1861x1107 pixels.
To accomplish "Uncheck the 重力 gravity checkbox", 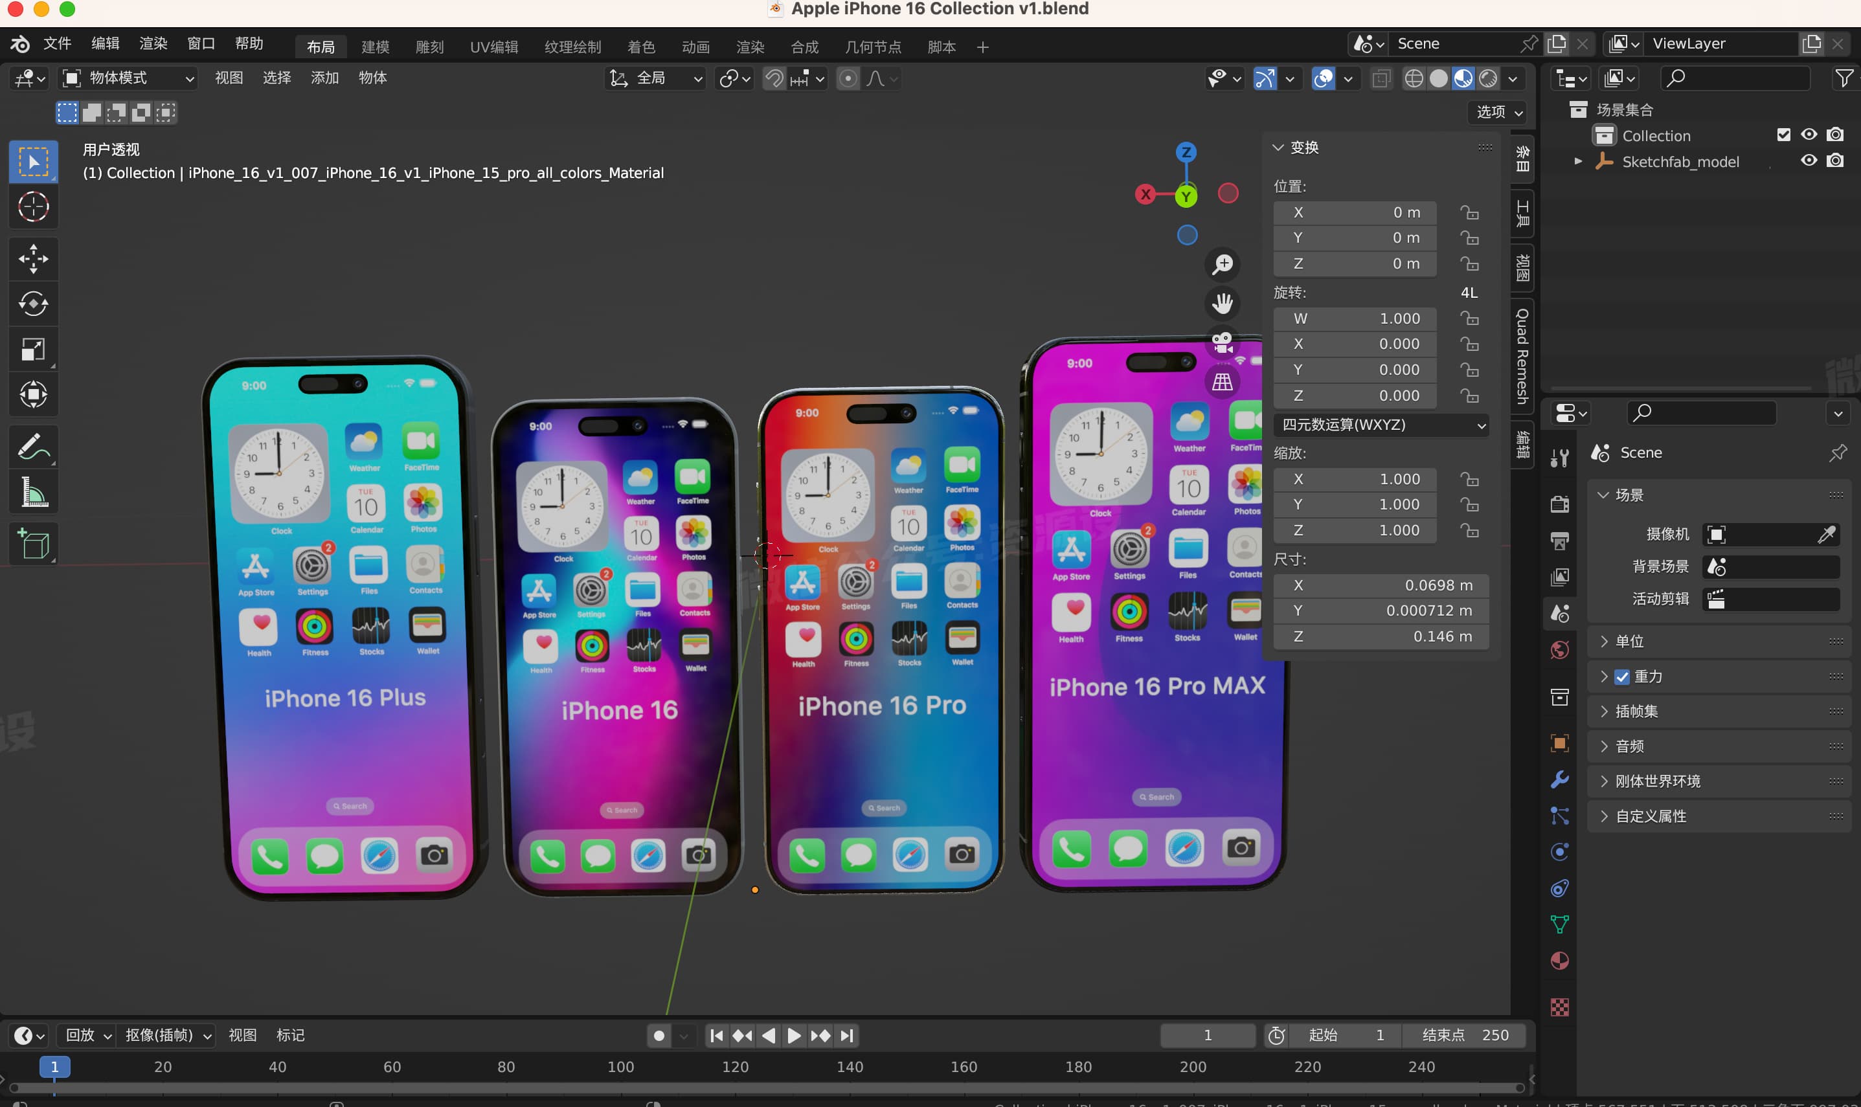I will point(1621,676).
